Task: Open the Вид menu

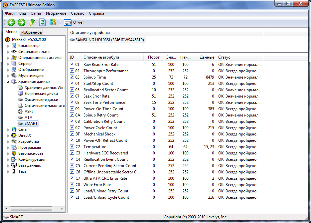Action: point(23,13)
